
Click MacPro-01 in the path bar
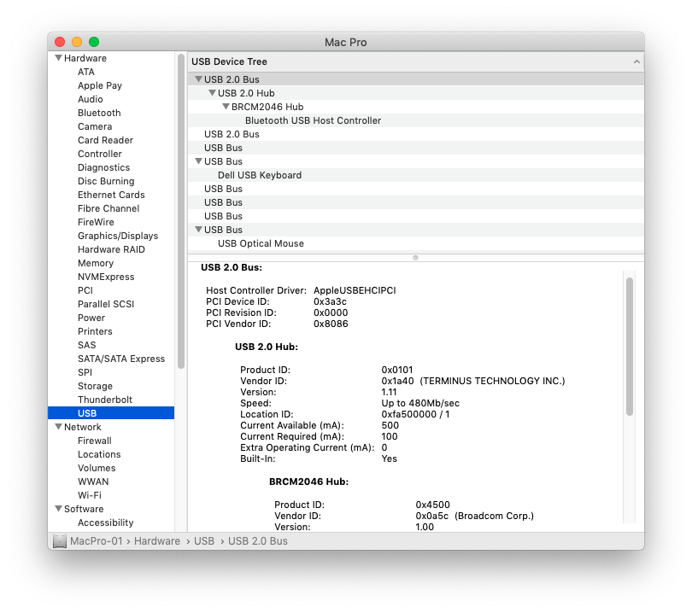[97, 541]
